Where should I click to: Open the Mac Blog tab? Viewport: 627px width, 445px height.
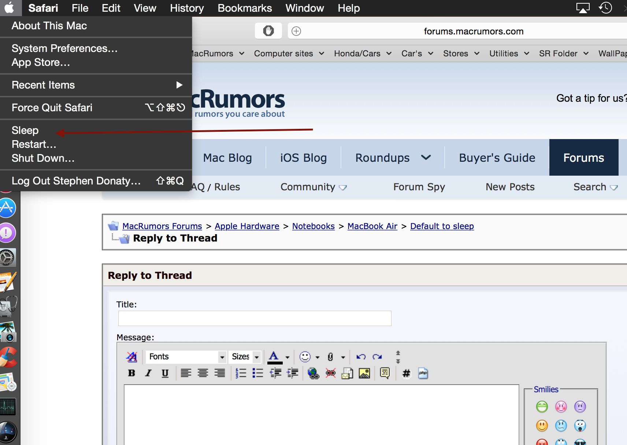pos(227,158)
